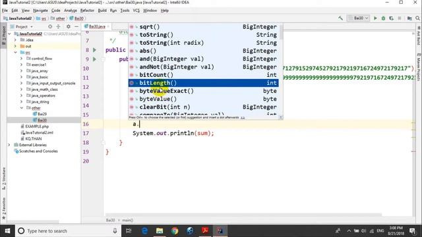Collapse all in the Project panel

pyautogui.click(x=59, y=26)
